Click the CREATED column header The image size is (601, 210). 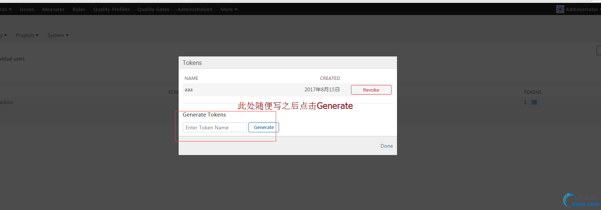(x=330, y=78)
